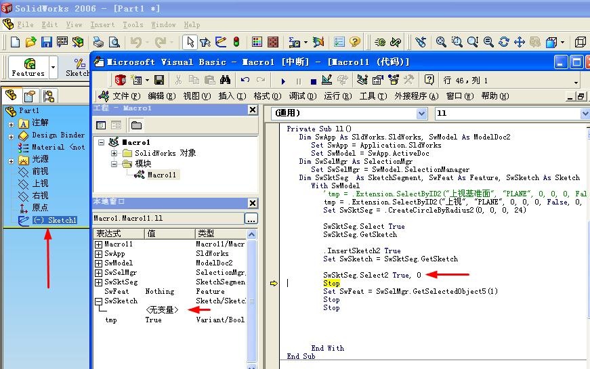Viewport: 590px width, 369px height.
Task: Click the call stack '...' button
Action: [x=251, y=219]
